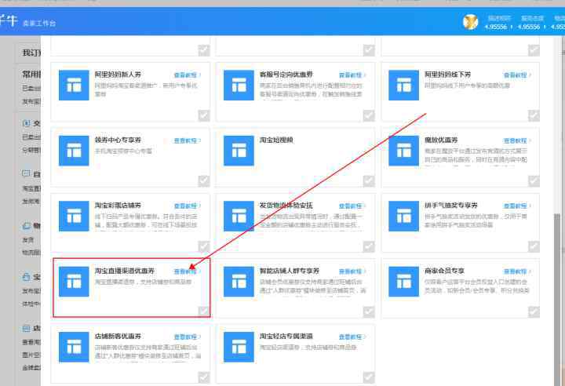Open 查看教程 link for 淘宝轻店专属渠道
Screen dimensions: 565x386
tap(352, 337)
